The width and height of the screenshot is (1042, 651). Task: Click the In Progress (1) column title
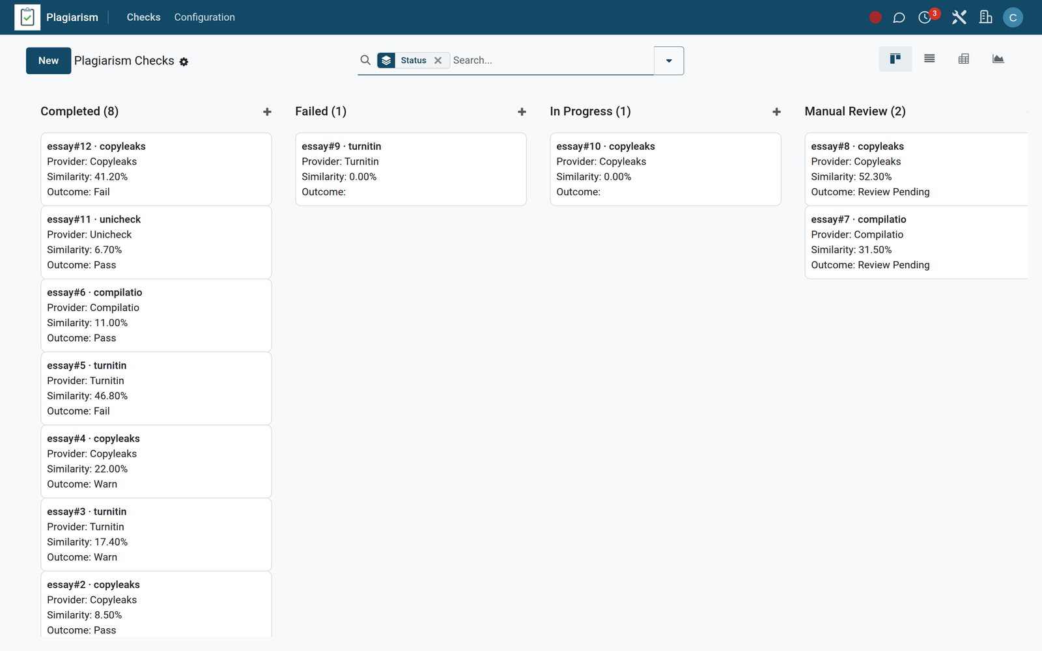pos(590,111)
